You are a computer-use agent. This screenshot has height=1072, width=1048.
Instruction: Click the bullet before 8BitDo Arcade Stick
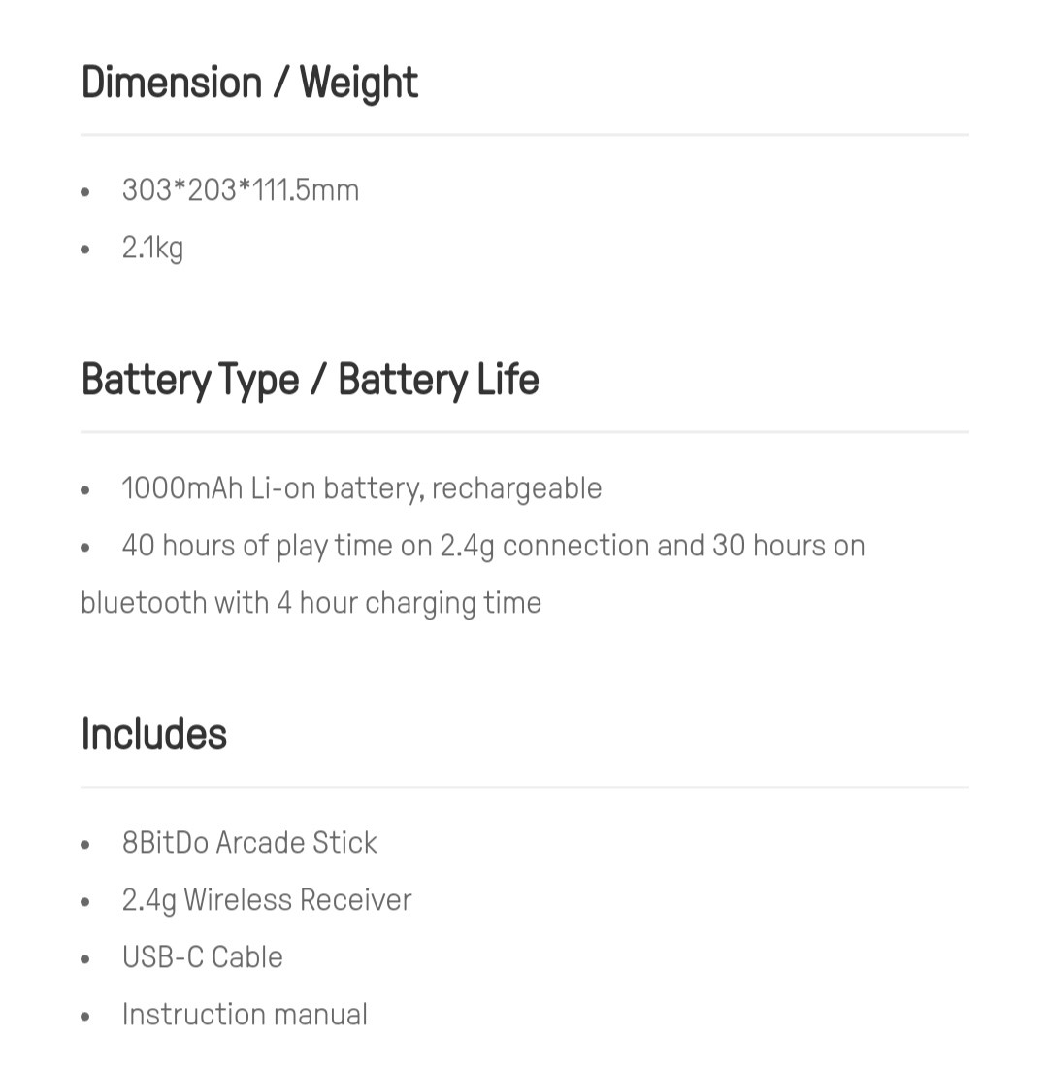(84, 845)
